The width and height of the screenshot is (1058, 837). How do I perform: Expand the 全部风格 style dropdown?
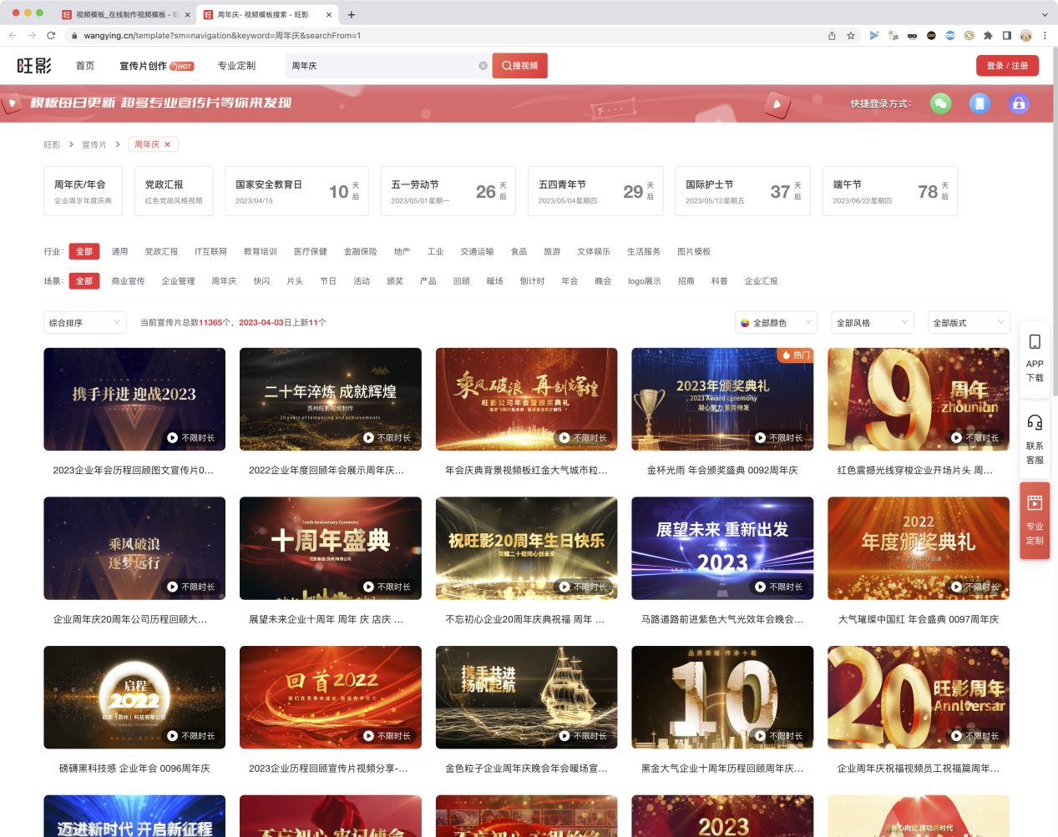click(x=871, y=322)
